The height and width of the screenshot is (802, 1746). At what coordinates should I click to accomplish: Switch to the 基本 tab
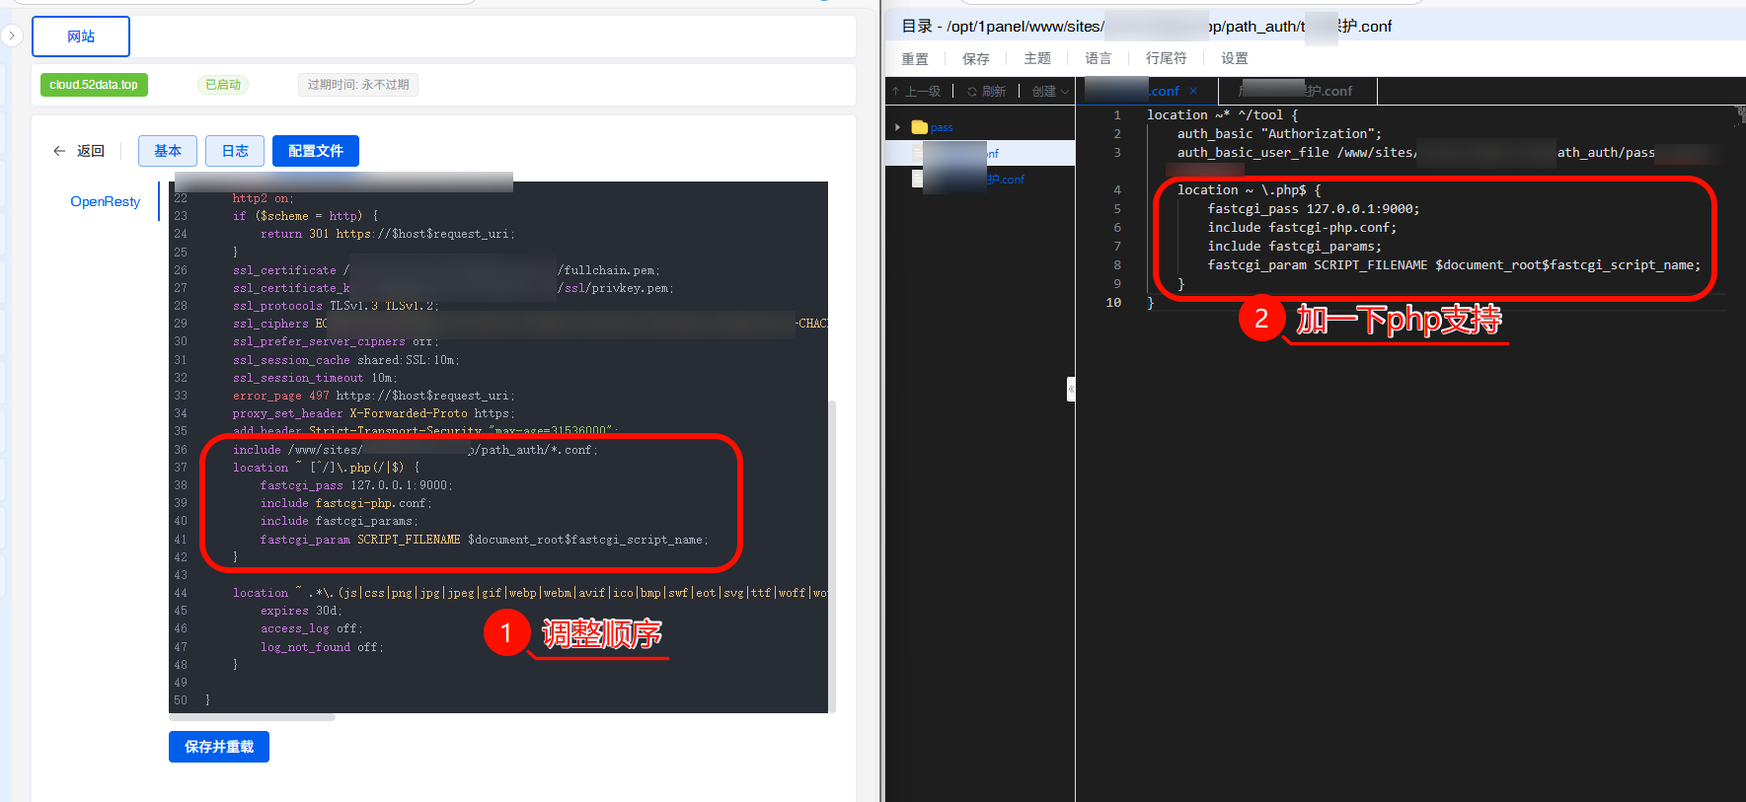[x=168, y=151]
